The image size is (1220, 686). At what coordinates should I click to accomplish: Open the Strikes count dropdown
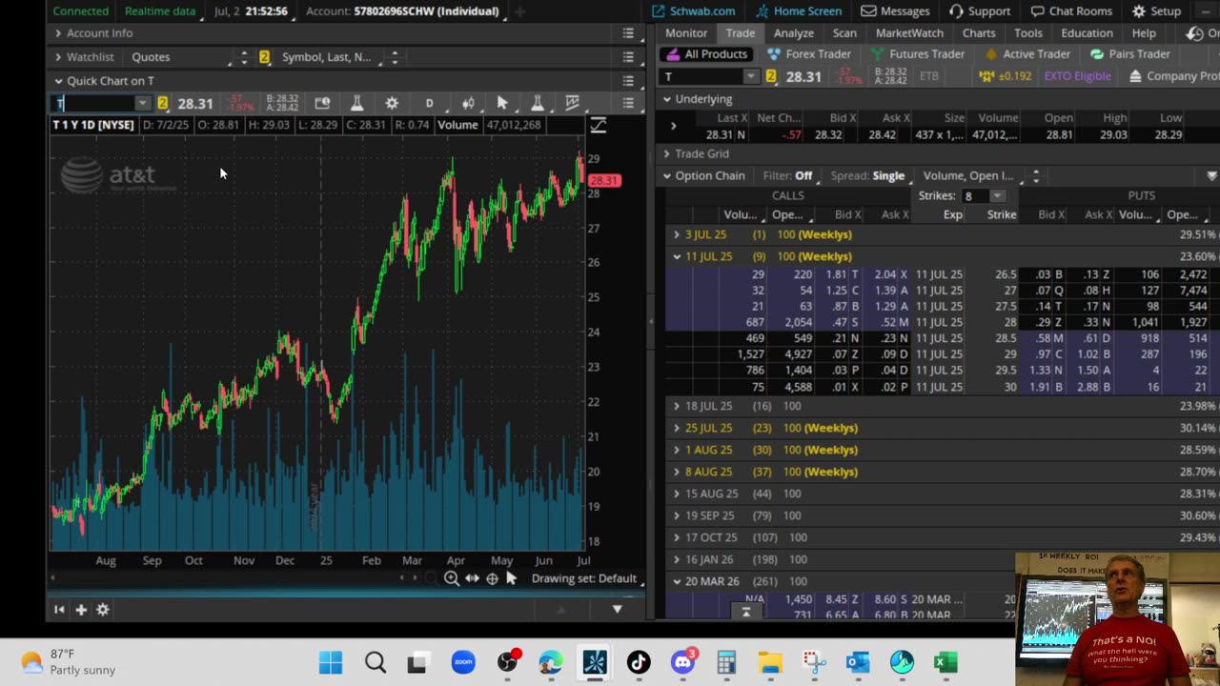point(997,196)
